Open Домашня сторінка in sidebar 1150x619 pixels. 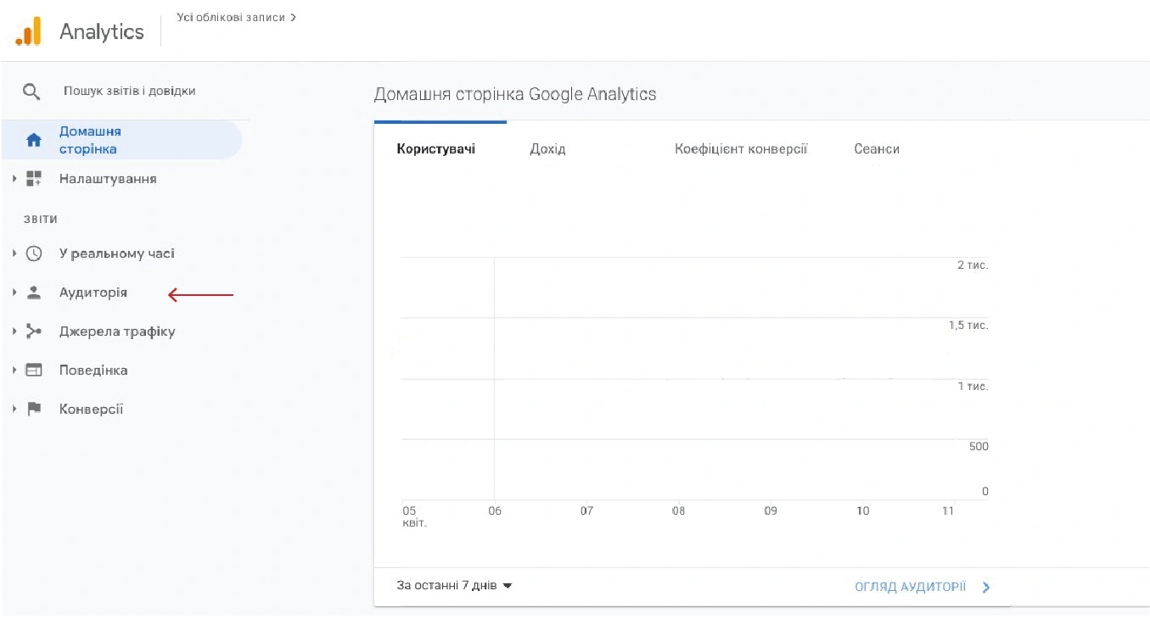point(121,140)
